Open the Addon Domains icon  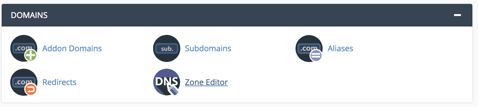point(24,48)
